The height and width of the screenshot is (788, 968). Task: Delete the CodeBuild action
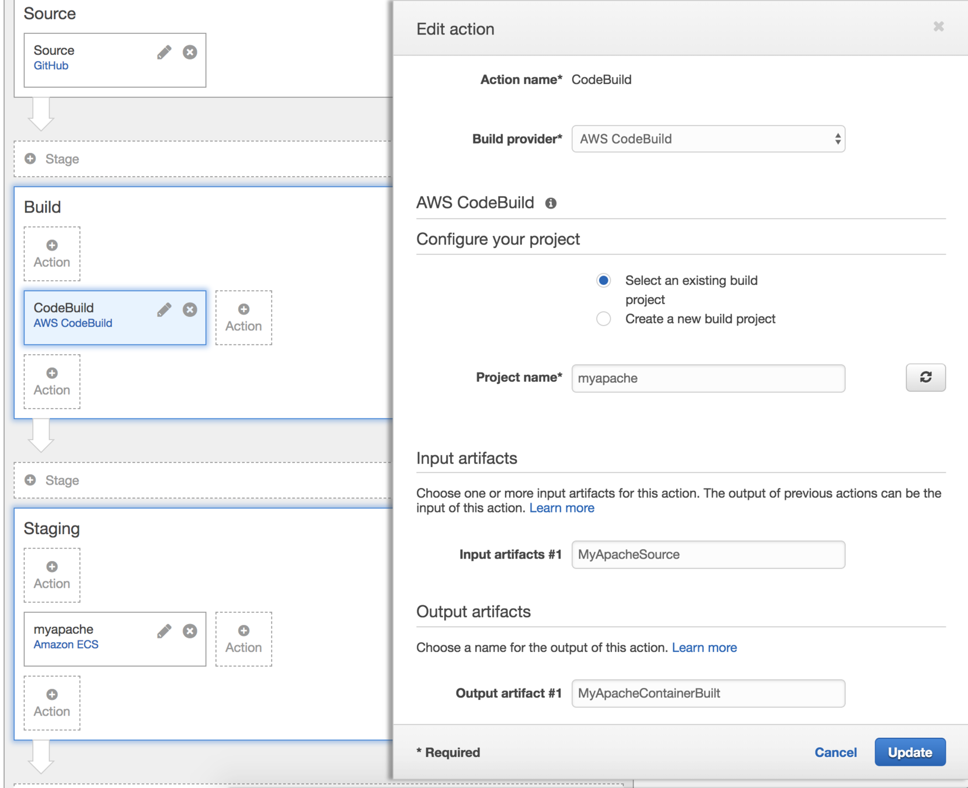[x=190, y=310]
